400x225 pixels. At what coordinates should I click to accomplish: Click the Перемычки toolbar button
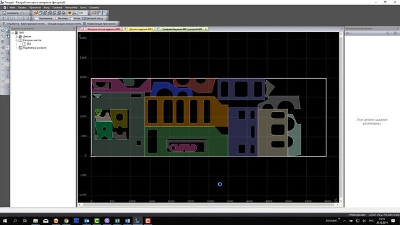(43, 18)
